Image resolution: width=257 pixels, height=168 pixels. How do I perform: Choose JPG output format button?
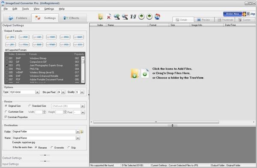click(10, 37)
